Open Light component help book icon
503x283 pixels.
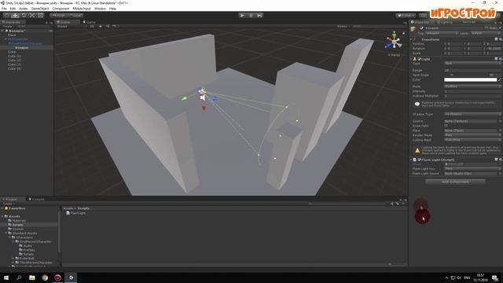496,59
